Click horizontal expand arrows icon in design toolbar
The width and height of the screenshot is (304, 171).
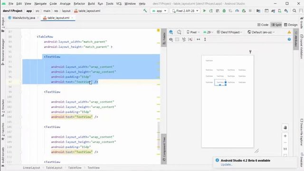(199, 39)
